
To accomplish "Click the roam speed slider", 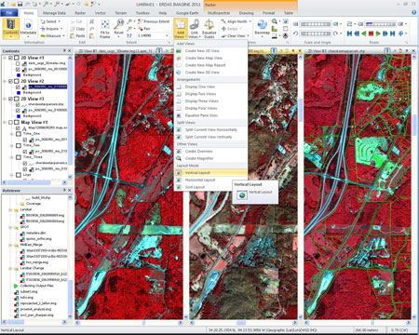I will (381, 24).
